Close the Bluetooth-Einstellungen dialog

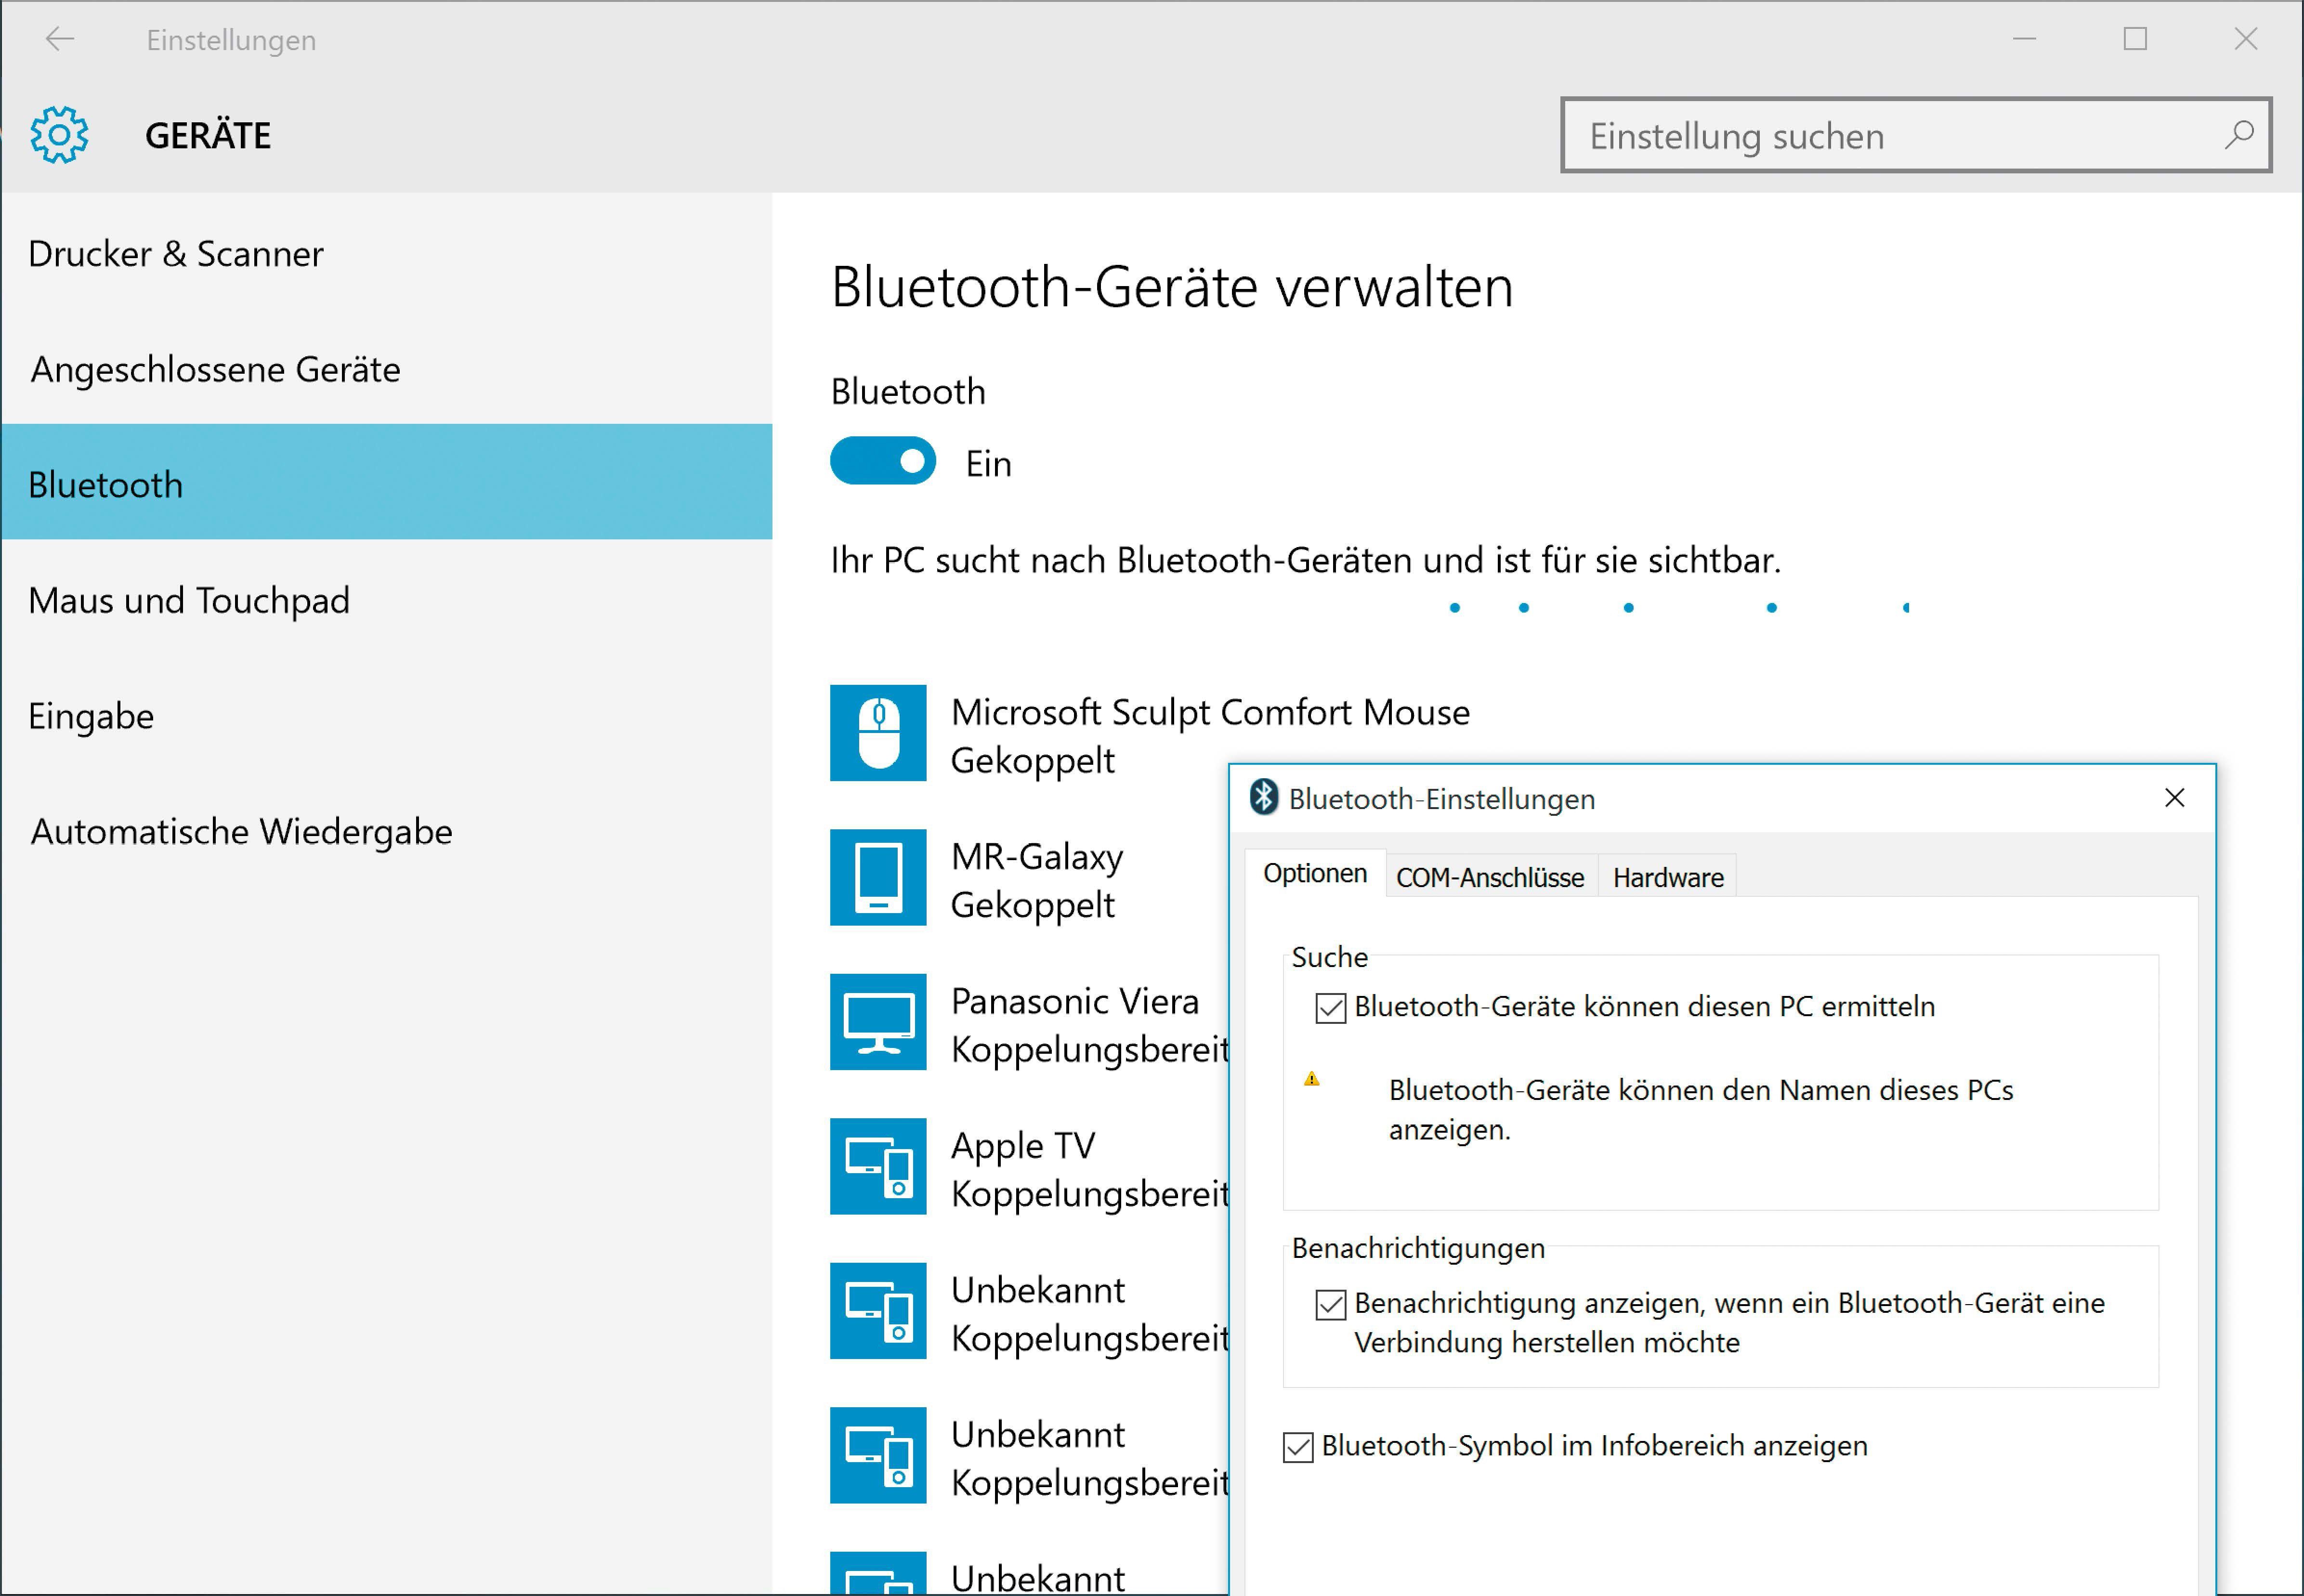[2174, 797]
